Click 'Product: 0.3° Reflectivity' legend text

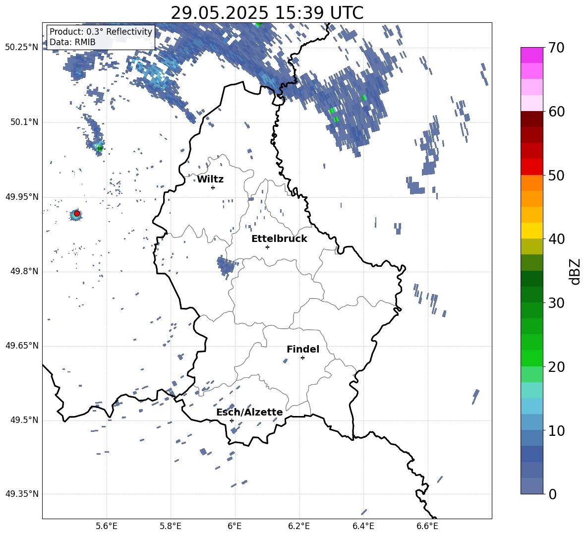click(x=101, y=31)
